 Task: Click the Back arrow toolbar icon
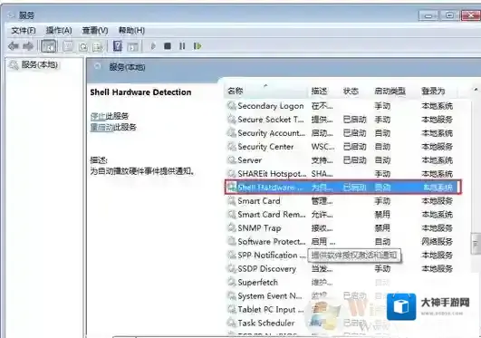click(x=14, y=46)
